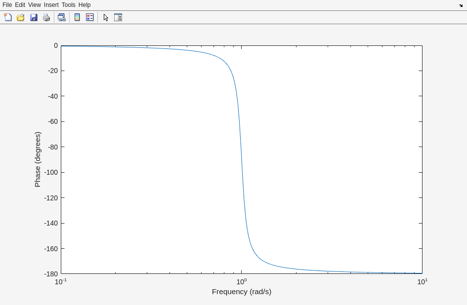467x305 pixels.
Task: Expand the View menu
Action: 34,5
